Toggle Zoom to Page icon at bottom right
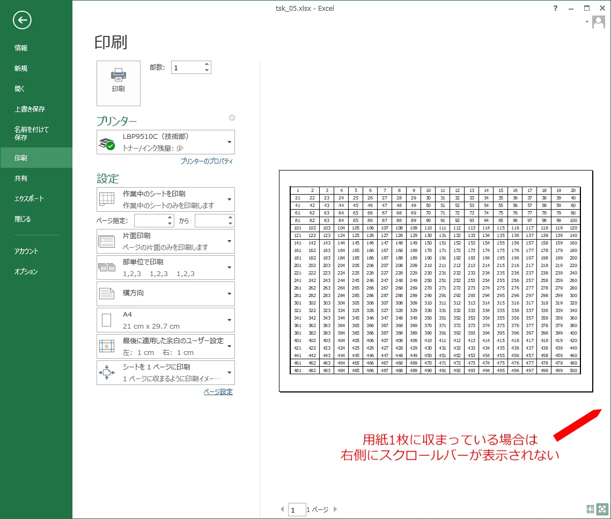 tap(602, 509)
